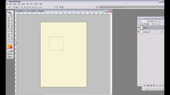
Task: Select the Slice tool
Action: (x=12, y=21)
